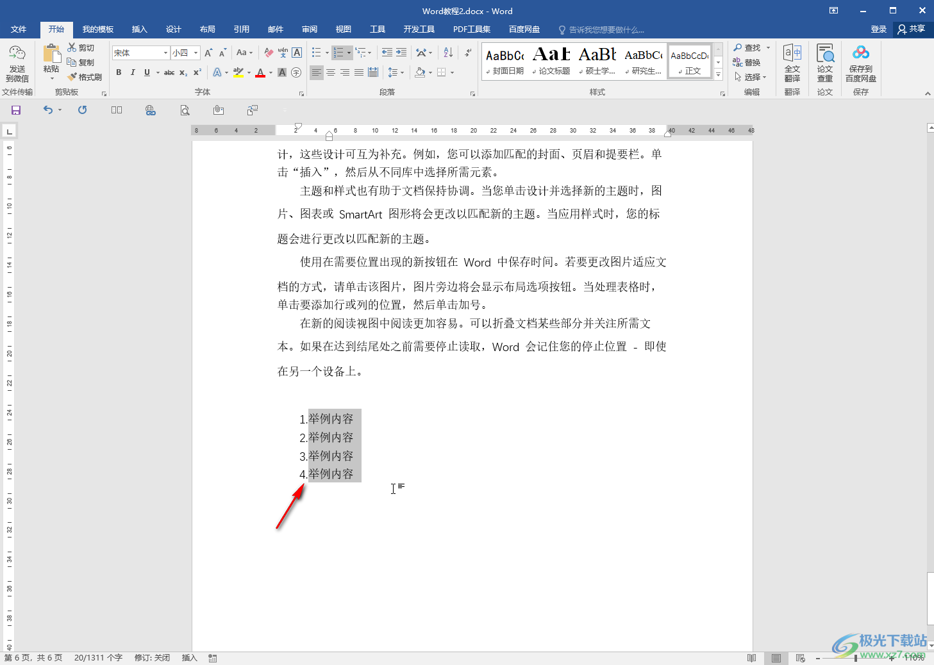Toggle Justify paragraph alignment

click(359, 72)
